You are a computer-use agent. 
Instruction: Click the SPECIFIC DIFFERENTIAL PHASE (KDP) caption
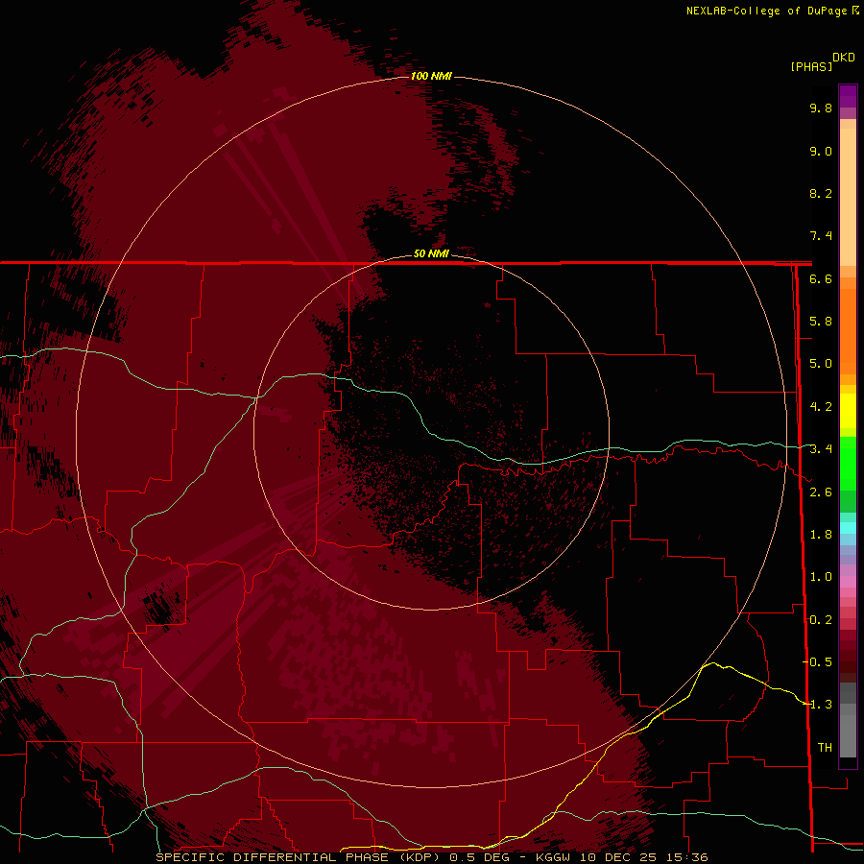click(x=298, y=857)
